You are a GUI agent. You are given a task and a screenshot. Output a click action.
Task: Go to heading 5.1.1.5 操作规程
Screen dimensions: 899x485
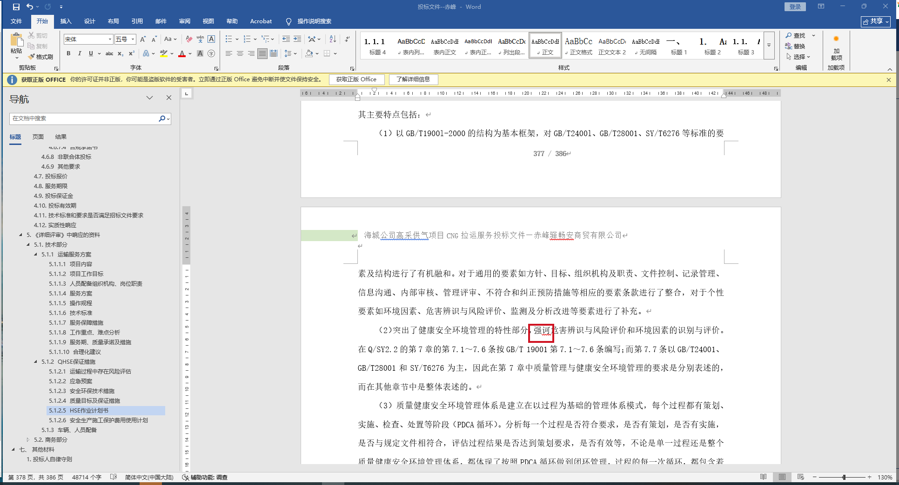tap(71, 303)
